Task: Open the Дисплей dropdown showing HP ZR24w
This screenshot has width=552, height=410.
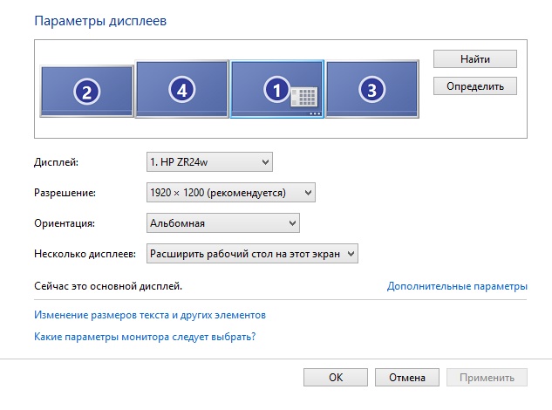Action: click(209, 161)
